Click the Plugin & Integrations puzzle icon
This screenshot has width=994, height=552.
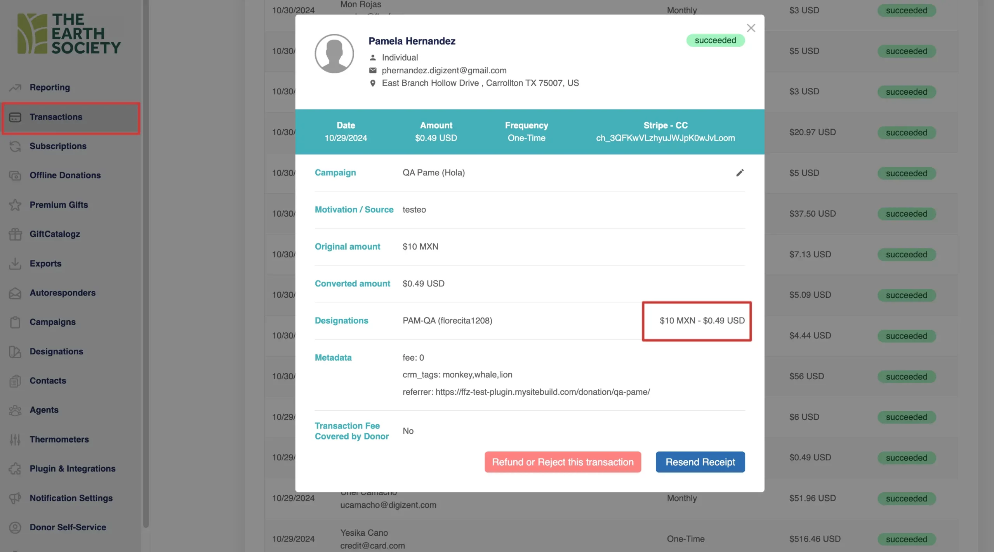tap(15, 469)
